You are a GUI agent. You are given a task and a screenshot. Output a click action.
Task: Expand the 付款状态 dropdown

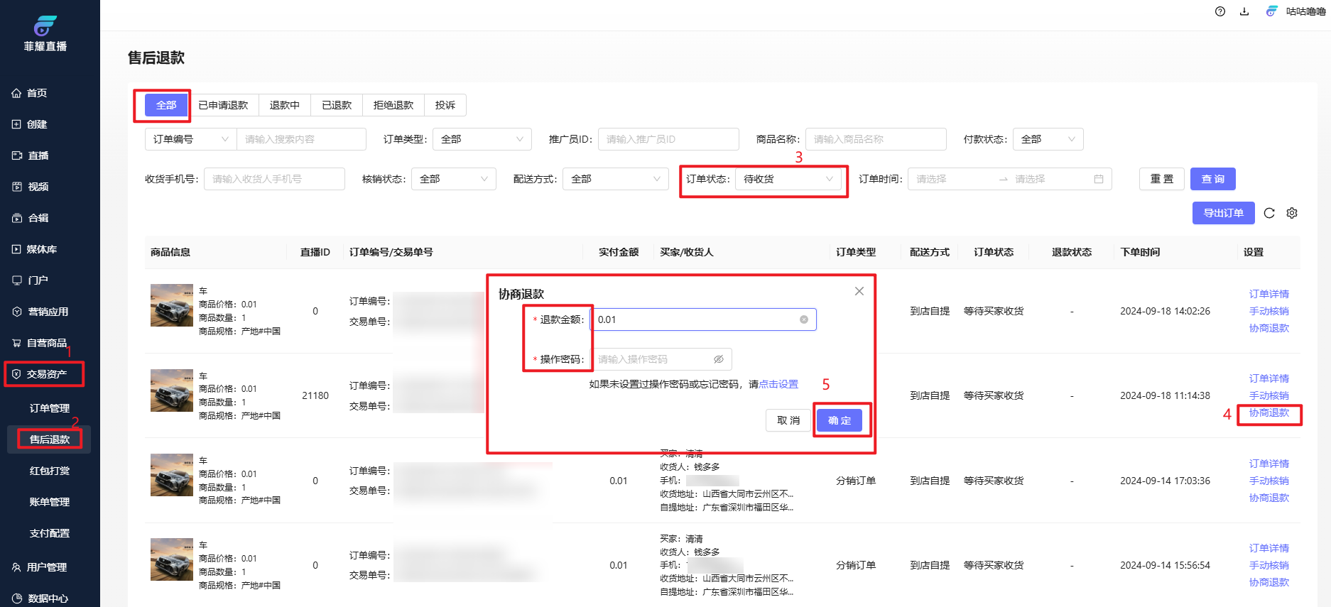(1048, 139)
